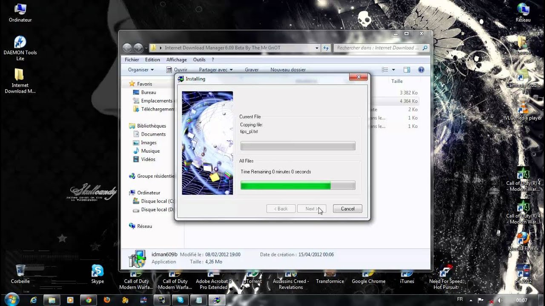The image size is (545, 306).
Task: Click the disabled Back button in installer
Action: click(x=281, y=209)
